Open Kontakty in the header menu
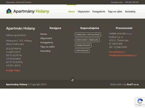 [130, 12]
